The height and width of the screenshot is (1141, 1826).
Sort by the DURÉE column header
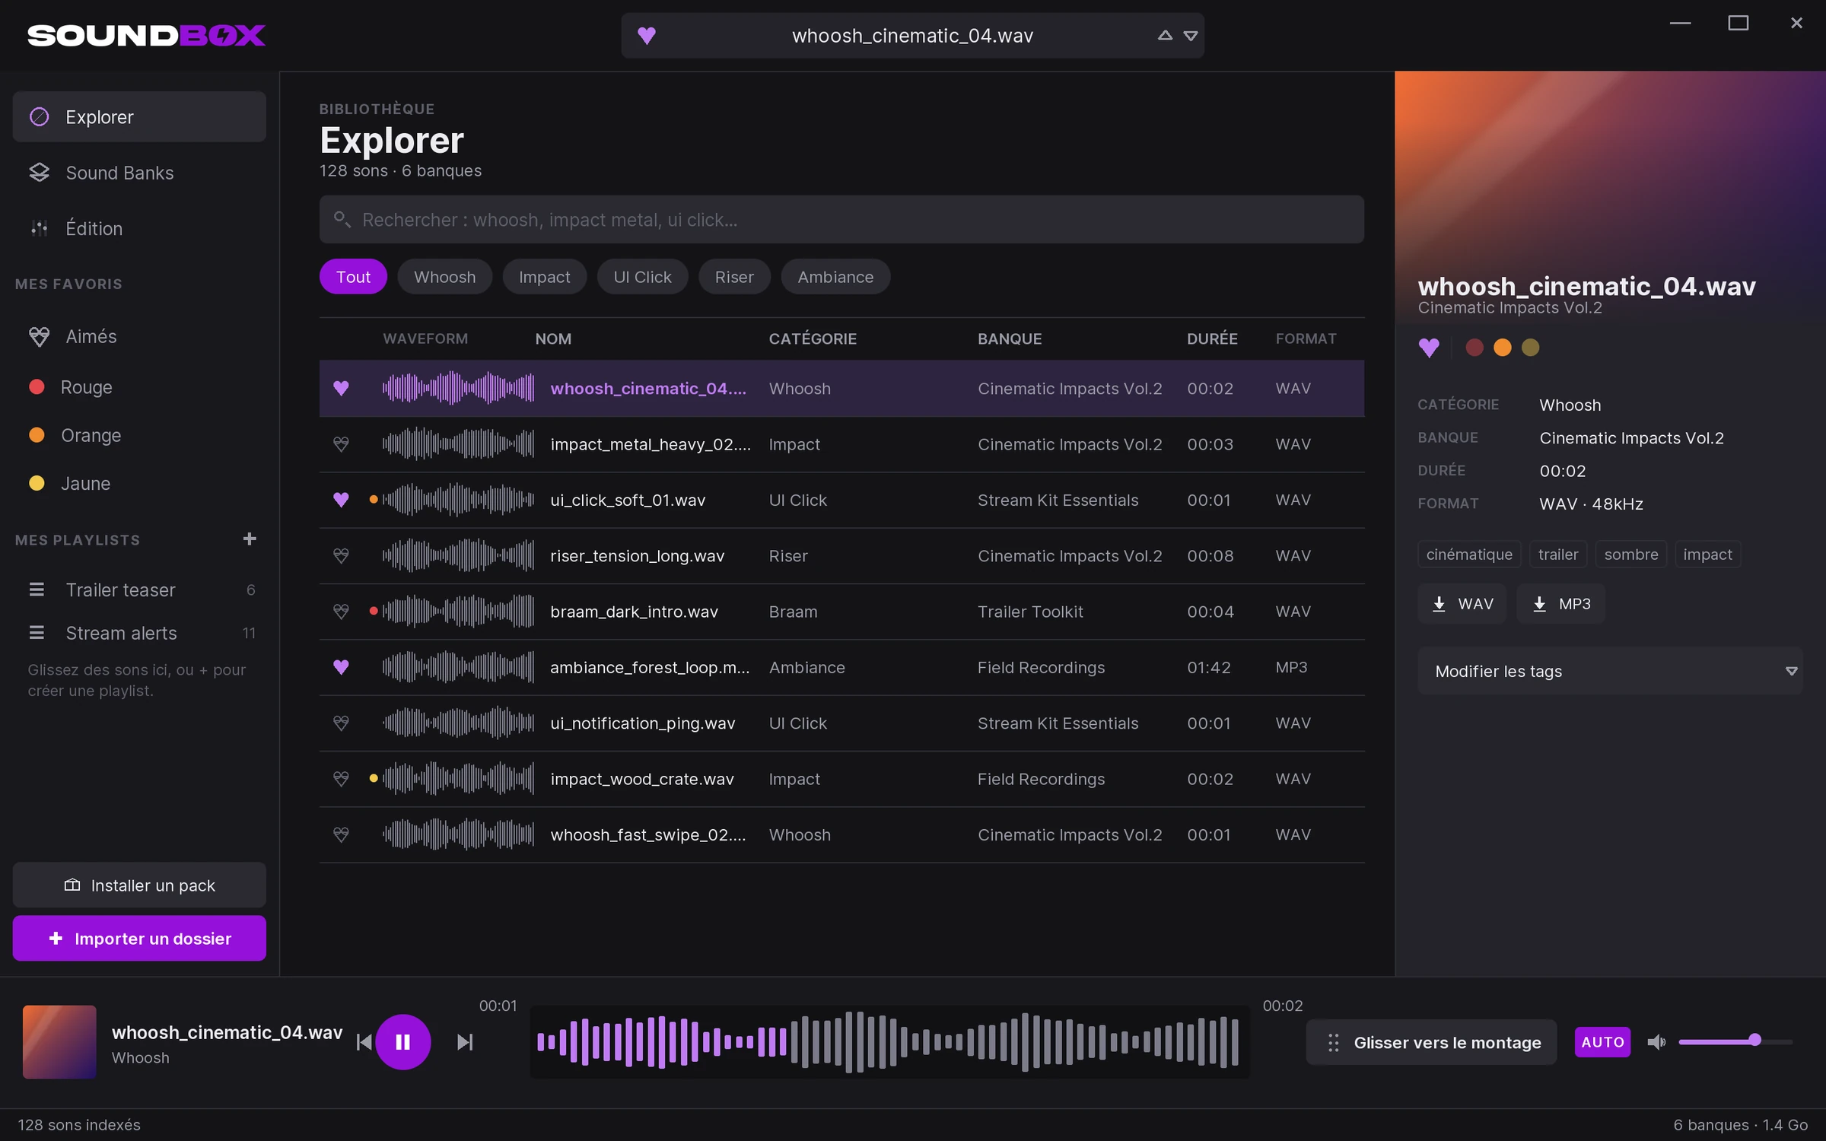tap(1212, 338)
